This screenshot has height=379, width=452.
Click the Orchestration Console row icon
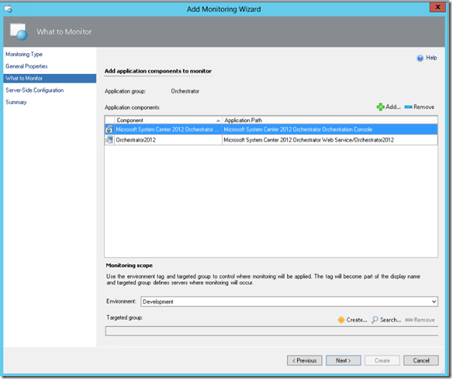[x=109, y=130]
